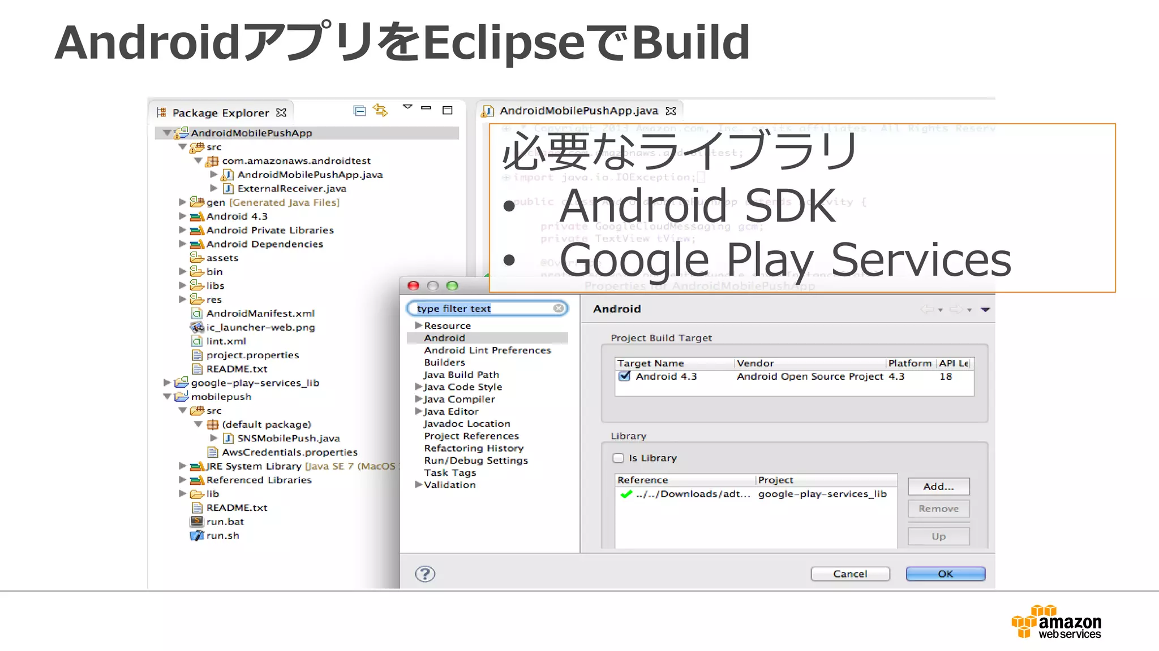1159x651 pixels.
Task: Click the Referenced Libraries icon
Action: (x=197, y=480)
